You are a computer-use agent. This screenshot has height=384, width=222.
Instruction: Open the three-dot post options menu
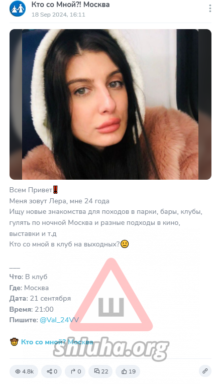pos(210,9)
